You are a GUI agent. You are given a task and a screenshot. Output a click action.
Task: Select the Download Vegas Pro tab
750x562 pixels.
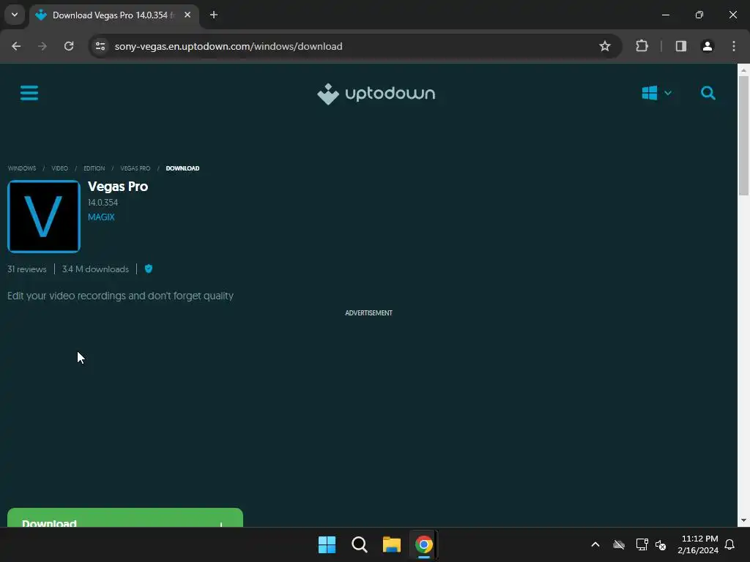click(114, 15)
